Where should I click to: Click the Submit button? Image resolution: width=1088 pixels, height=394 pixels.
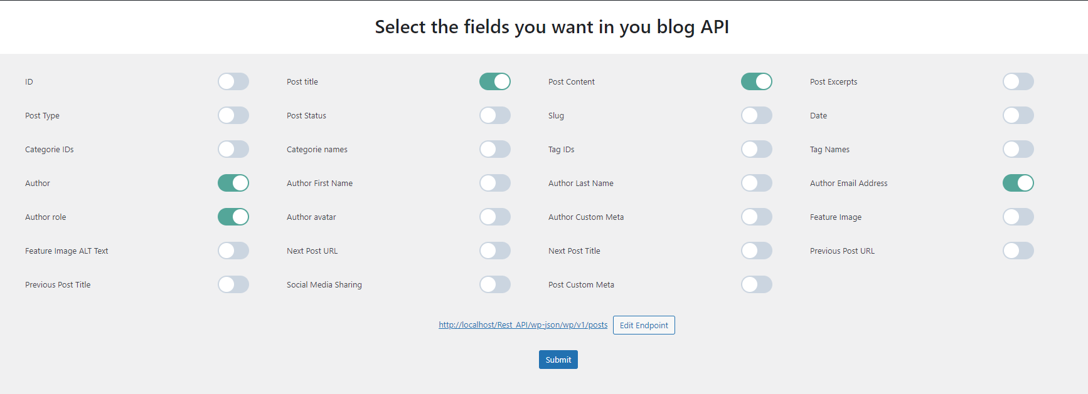(558, 360)
